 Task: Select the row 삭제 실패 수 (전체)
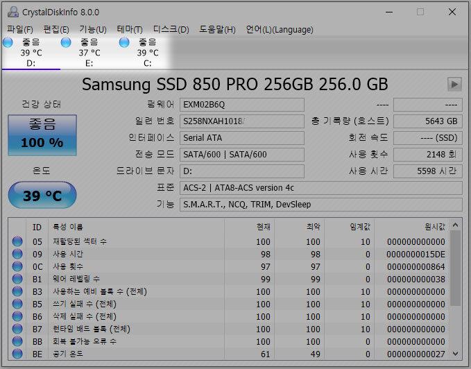coord(229,316)
